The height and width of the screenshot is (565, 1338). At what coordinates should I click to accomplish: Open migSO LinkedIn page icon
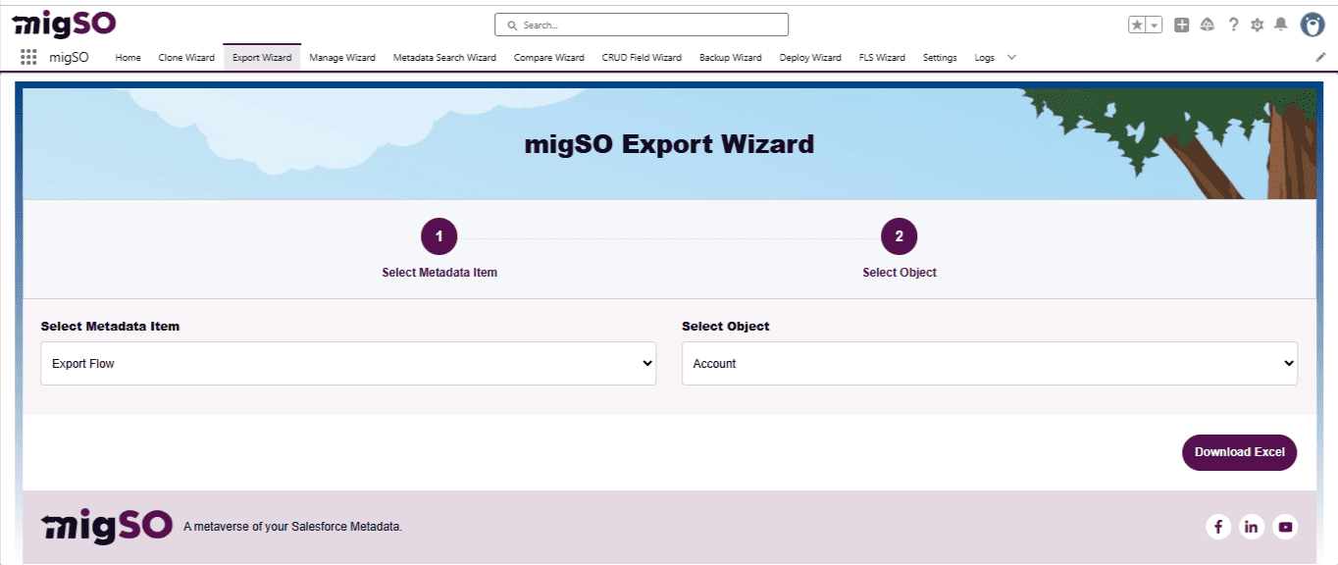pyautogui.click(x=1252, y=527)
